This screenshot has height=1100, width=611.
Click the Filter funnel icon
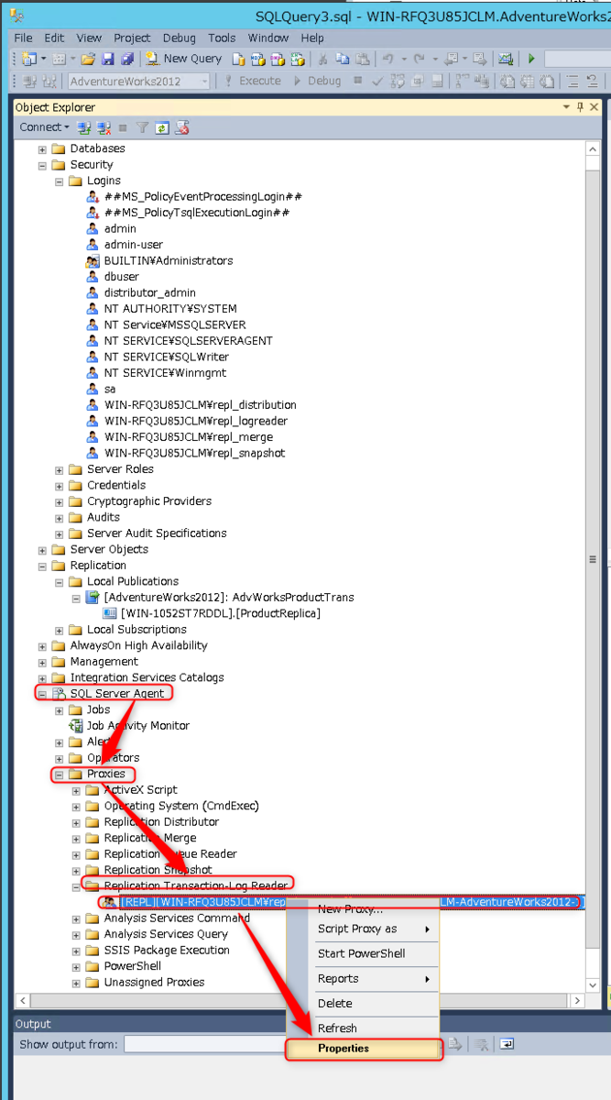pos(143,127)
